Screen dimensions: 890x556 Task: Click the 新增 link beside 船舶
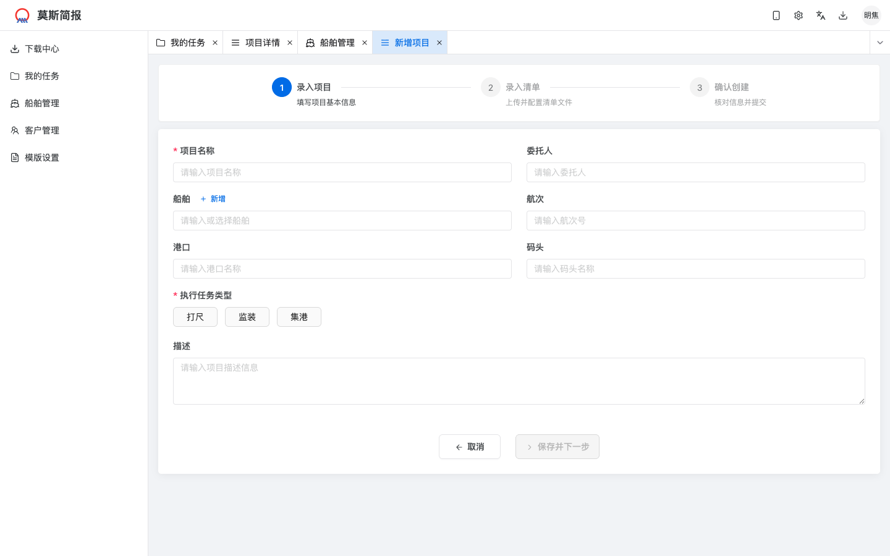(x=213, y=199)
